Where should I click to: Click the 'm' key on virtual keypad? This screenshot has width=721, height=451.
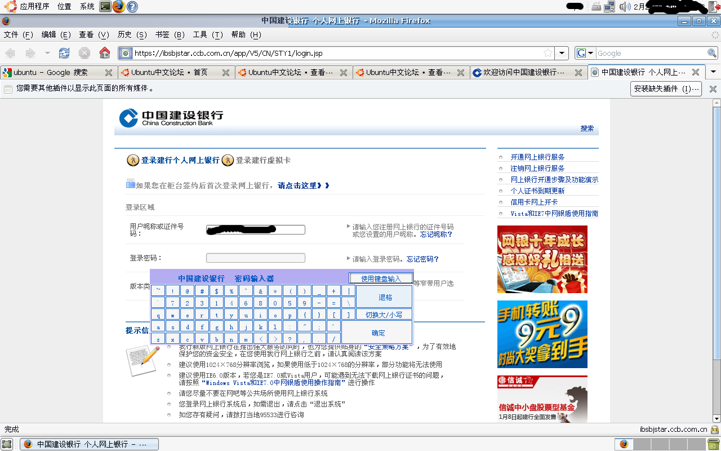pyautogui.click(x=246, y=339)
